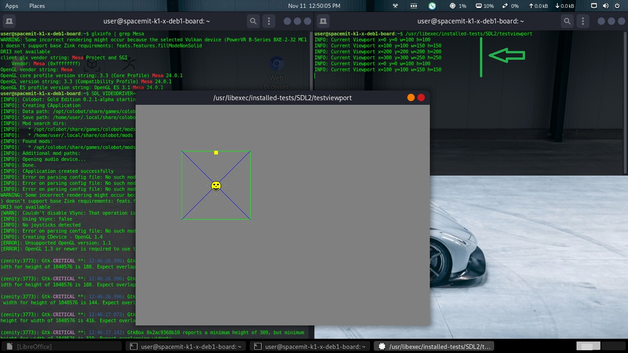Click the yellow square in the viewport
The width and height of the screenshot is (628, 353).
tap(216, 153)
